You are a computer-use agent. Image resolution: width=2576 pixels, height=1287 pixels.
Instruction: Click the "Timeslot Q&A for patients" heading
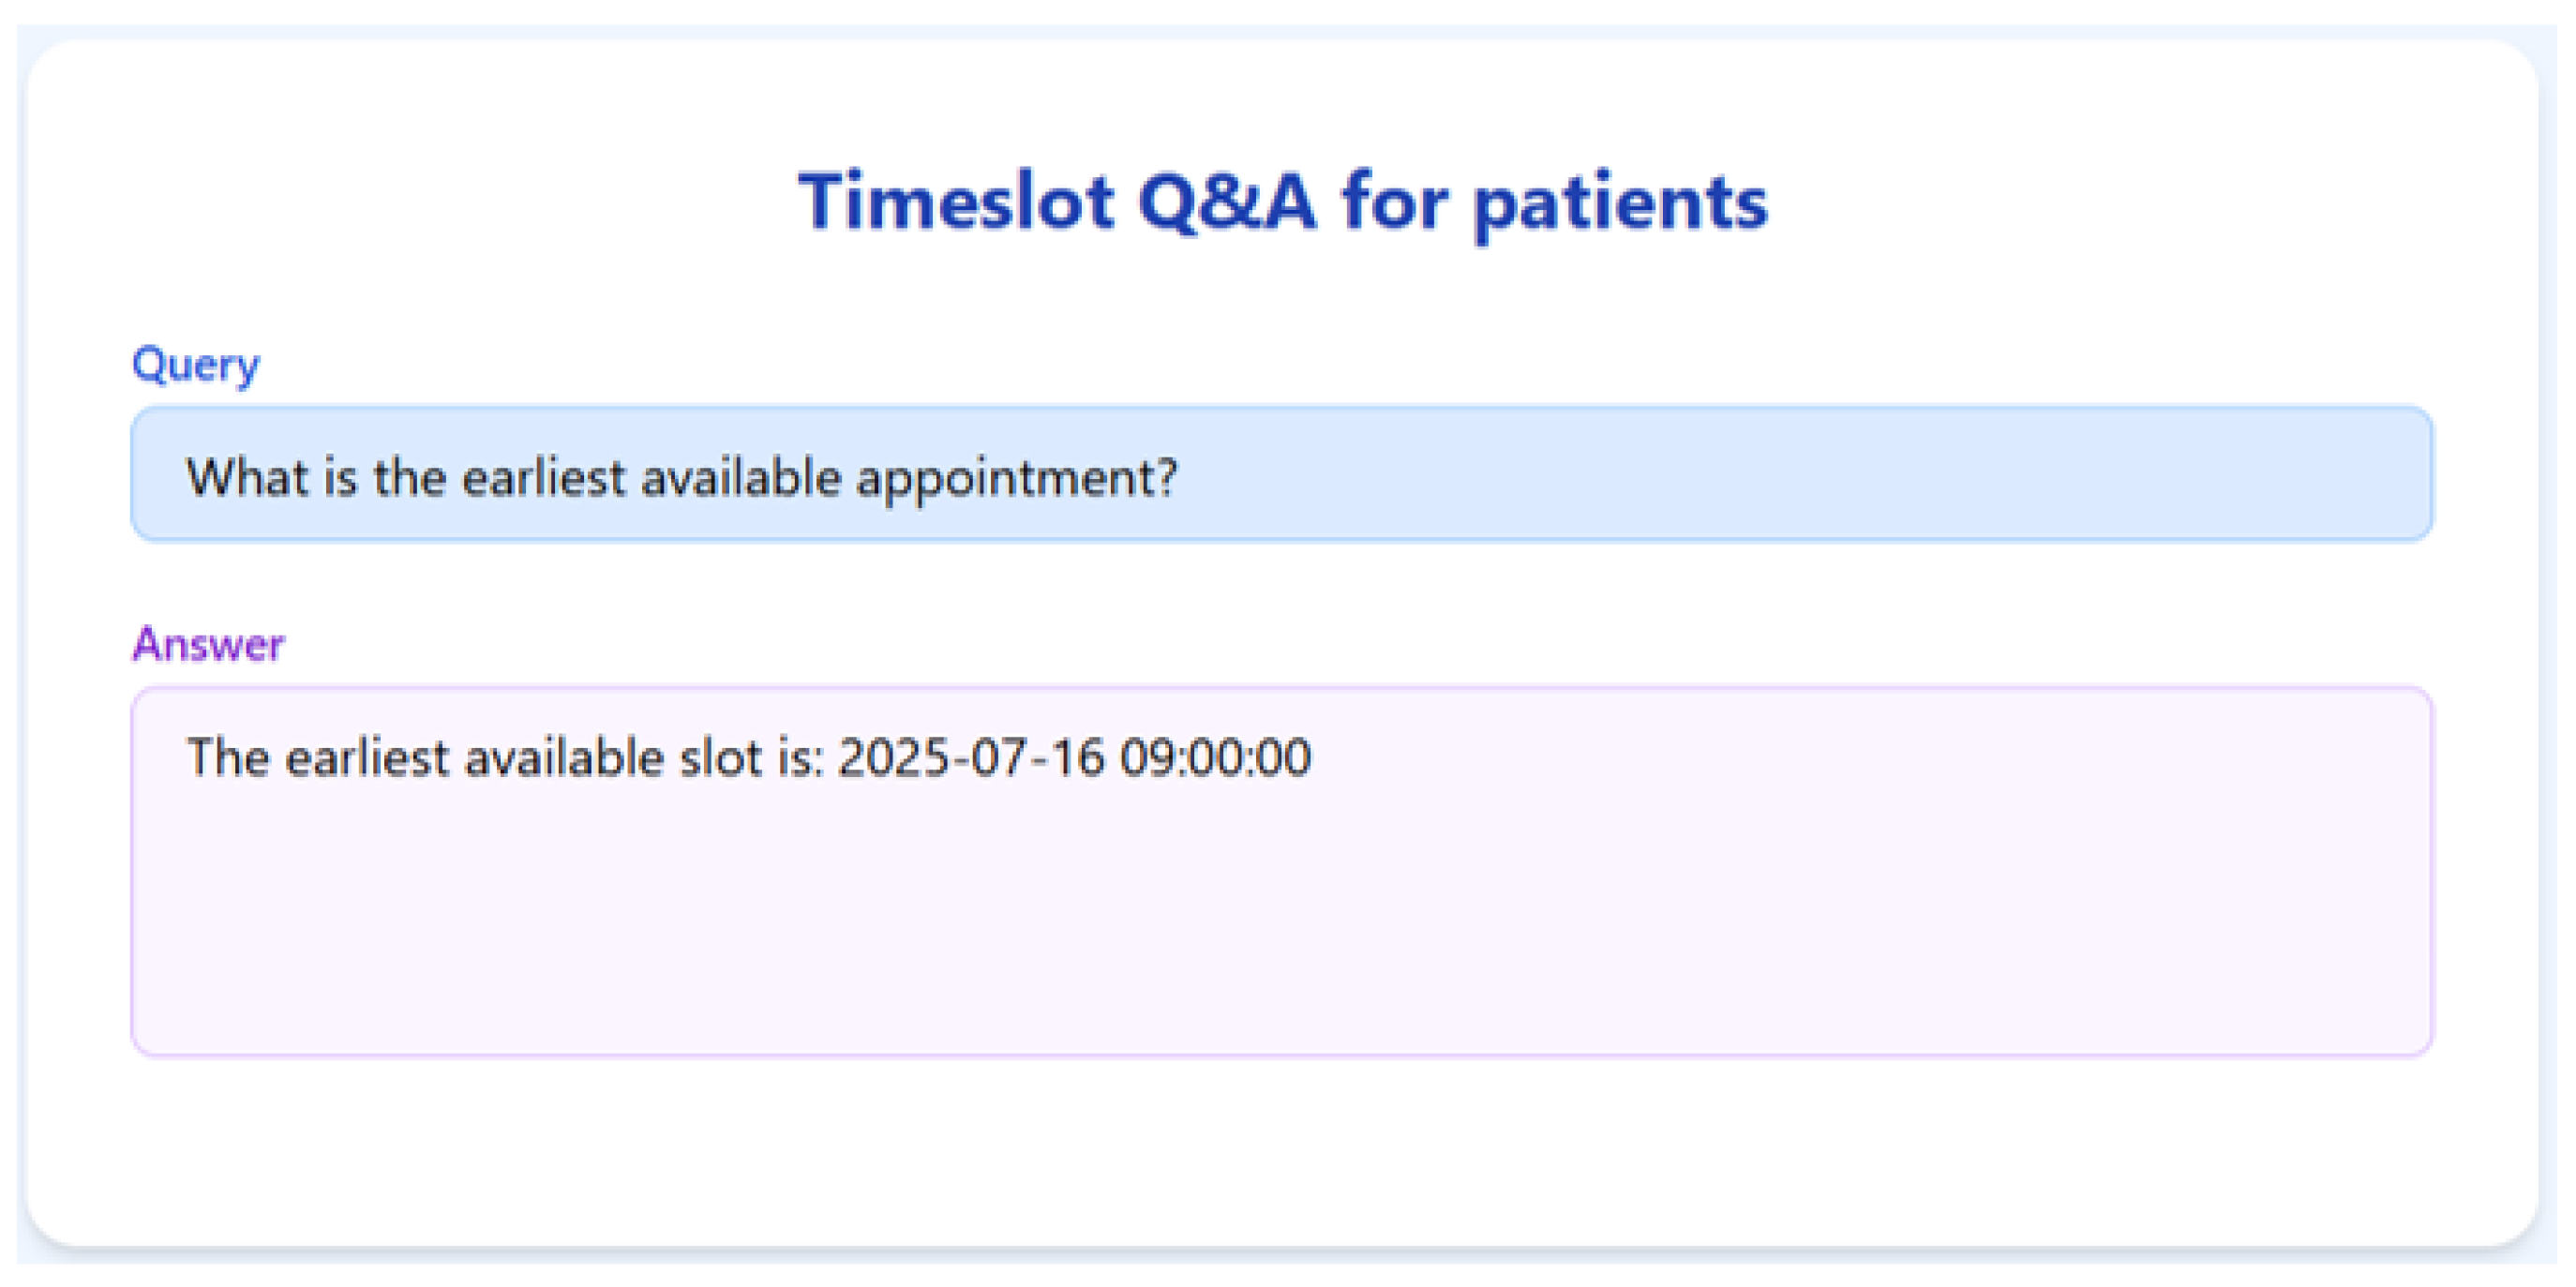1282,203
